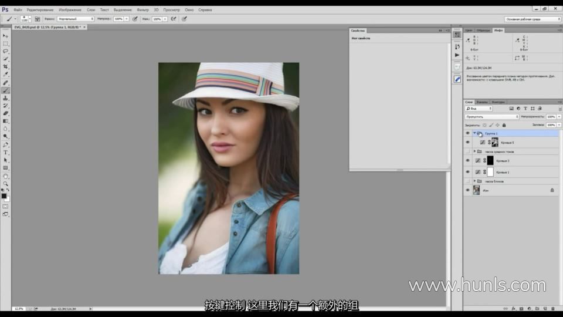Hide the Кривые 3 layer
Viewport: 563px width, 317px height.
point(467,160)
